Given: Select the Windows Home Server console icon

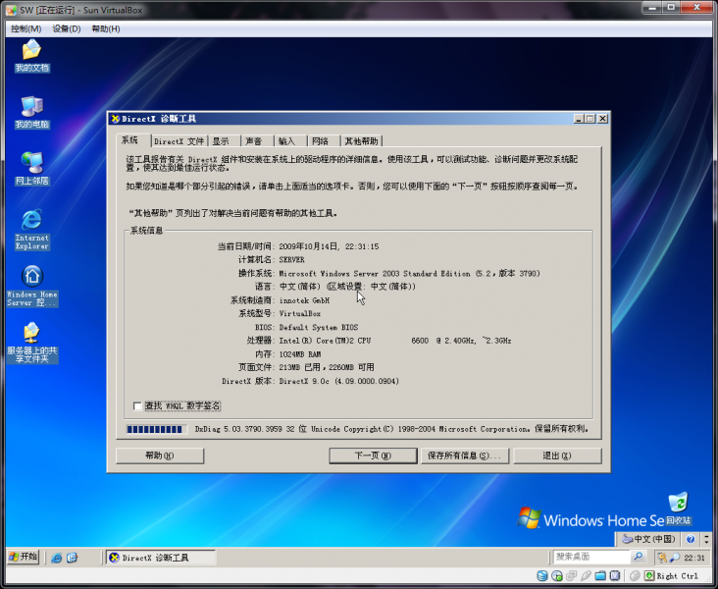Looking at the screenshot, I should pos(32,286).
